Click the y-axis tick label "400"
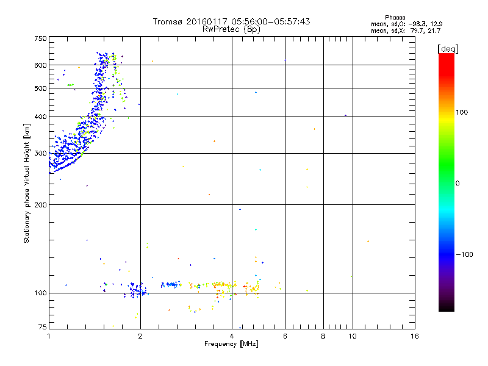This screenshot has height=366, width=488. (x=41, y=117)
